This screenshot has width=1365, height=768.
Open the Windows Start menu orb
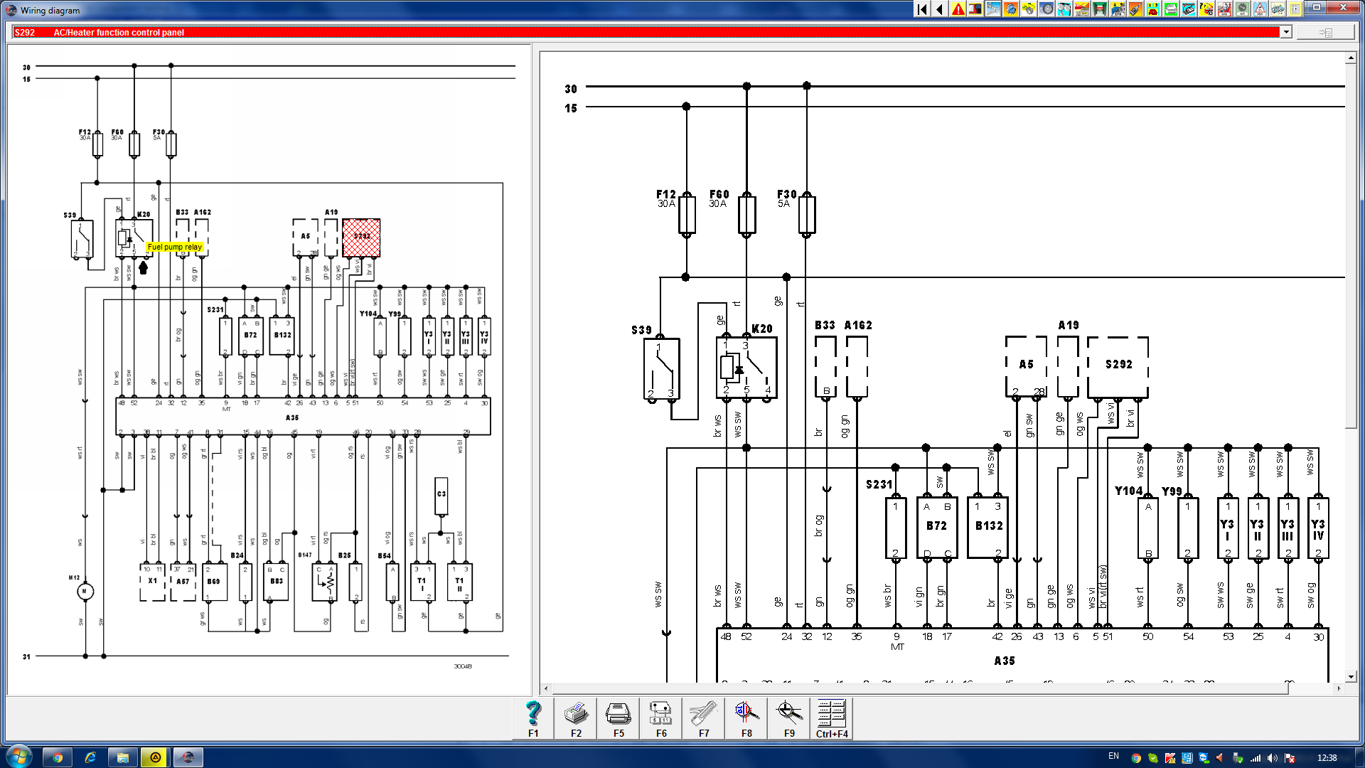coord(18,755)
